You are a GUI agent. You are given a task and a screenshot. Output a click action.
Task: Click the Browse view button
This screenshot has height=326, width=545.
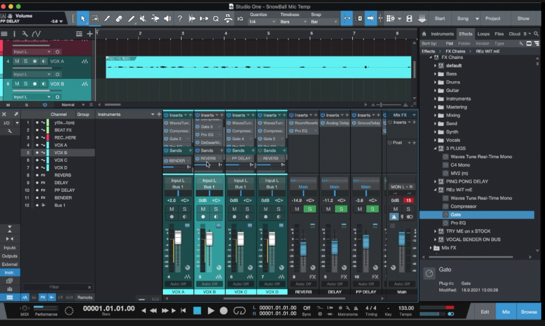(x=528, y=312)
